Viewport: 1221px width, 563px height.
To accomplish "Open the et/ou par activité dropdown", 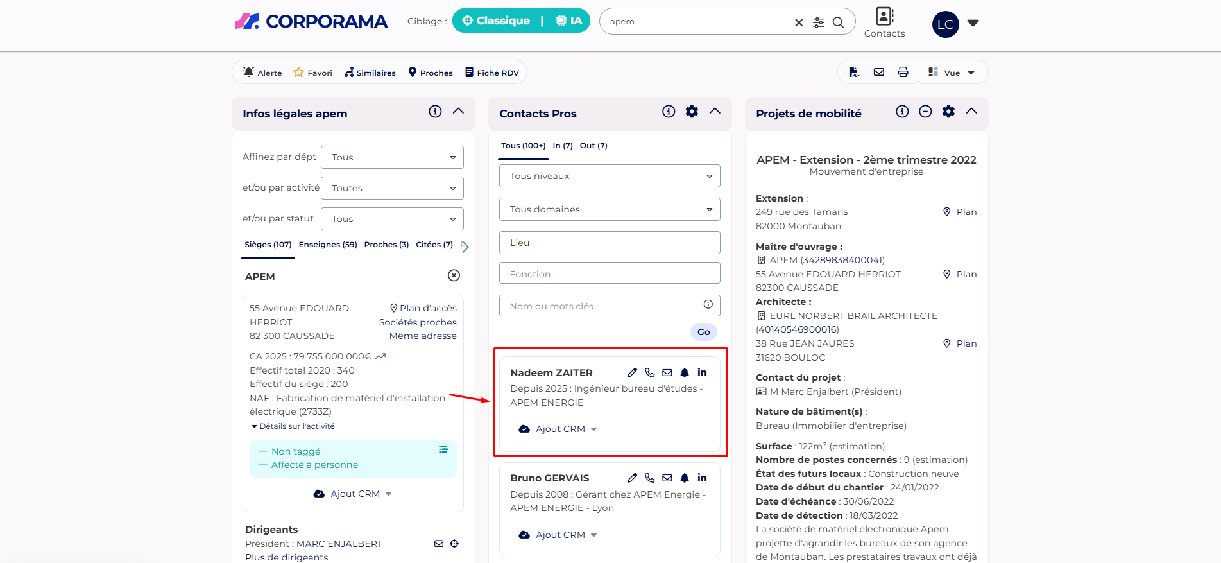I will pos(392,188).
